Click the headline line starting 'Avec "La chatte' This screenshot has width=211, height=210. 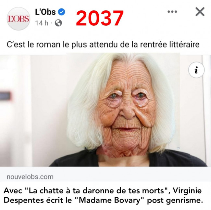pyautogui.click(x=103, y=190)
